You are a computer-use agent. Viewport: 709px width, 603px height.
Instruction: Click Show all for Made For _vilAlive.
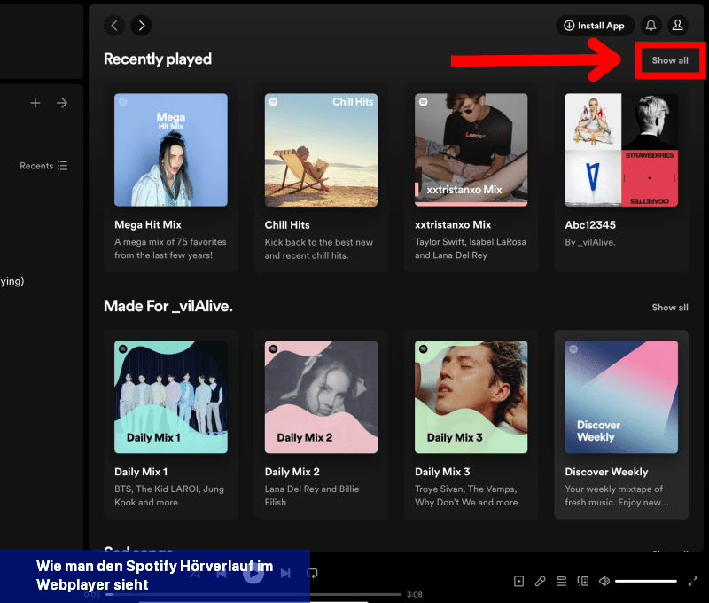point(670,308)
